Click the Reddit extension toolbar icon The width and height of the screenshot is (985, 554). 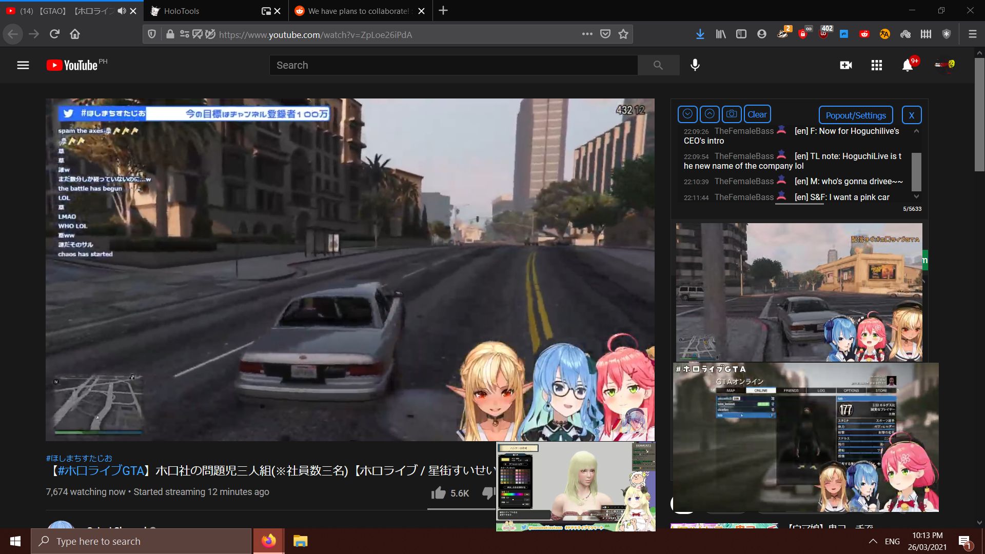click(x=864, y=34)
